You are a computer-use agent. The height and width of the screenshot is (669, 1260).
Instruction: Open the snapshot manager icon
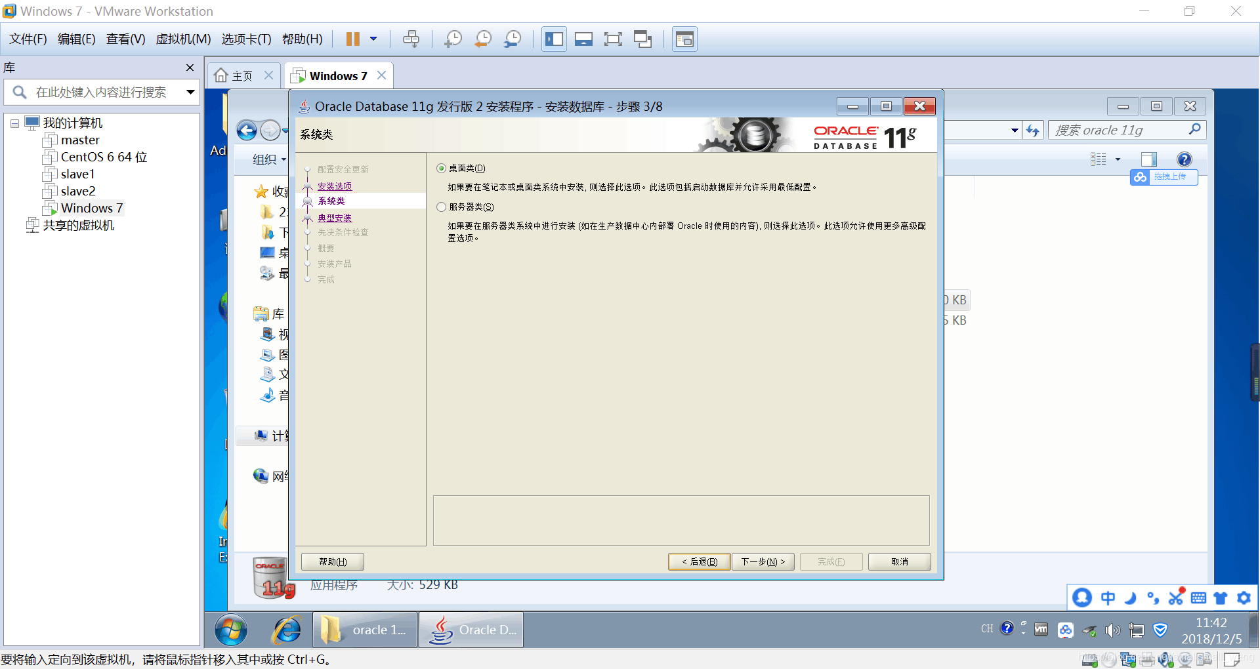click(513, 39)
